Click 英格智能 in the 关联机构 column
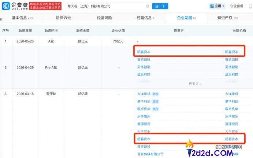Viewport: 253px width, 158px height. click(x=231, y=67)
